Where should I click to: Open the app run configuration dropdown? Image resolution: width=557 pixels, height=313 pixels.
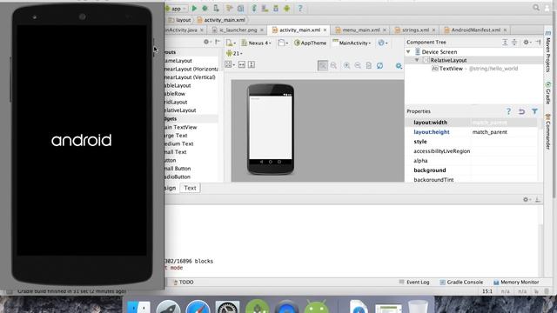(176, 8)
